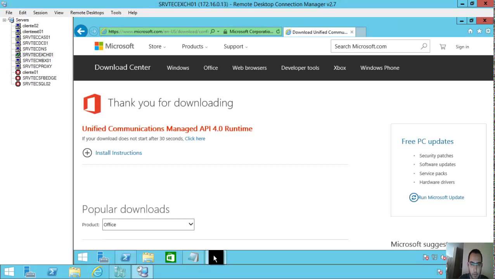Expand the Products menu on Microsoft.com
This screenshot has width=495, height=279.
195,46
